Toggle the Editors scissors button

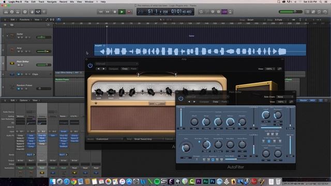click(x=44, y=12)
